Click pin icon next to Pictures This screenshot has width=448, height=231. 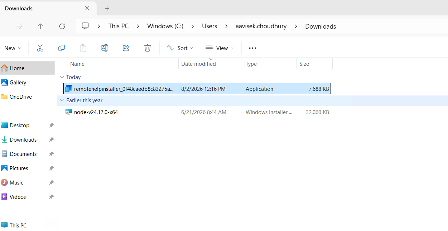tap(51, 168)
